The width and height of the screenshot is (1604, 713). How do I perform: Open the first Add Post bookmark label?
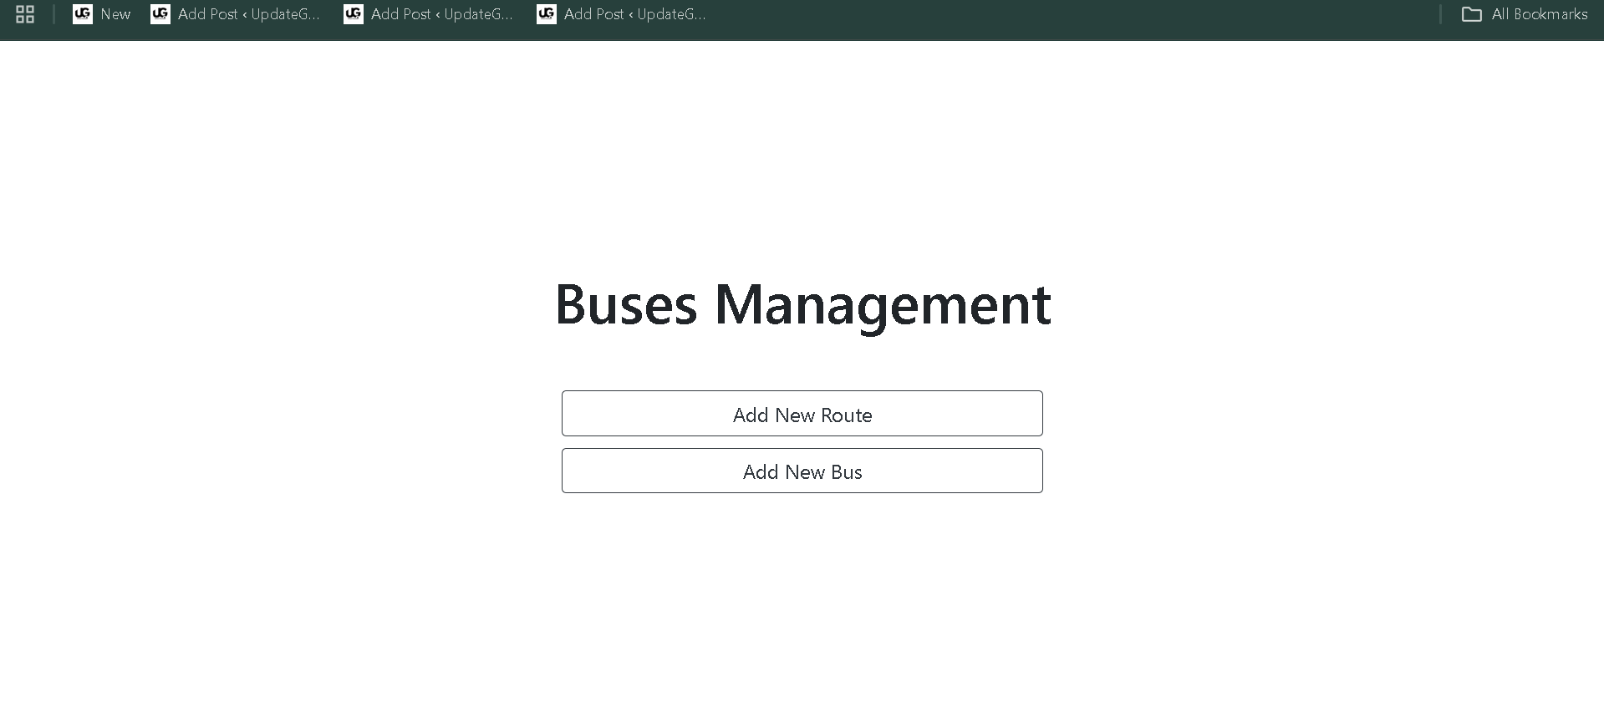[x=248, y=14]
